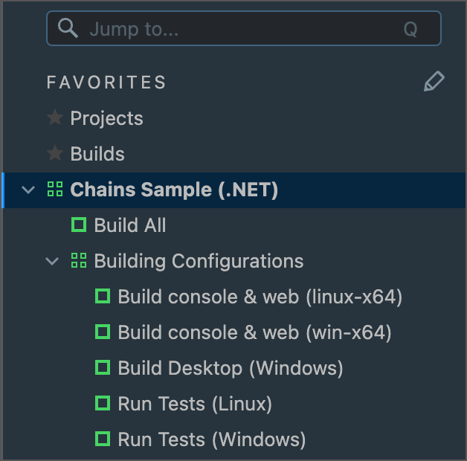Click the Run Tests (Windows) status icon

103,439
